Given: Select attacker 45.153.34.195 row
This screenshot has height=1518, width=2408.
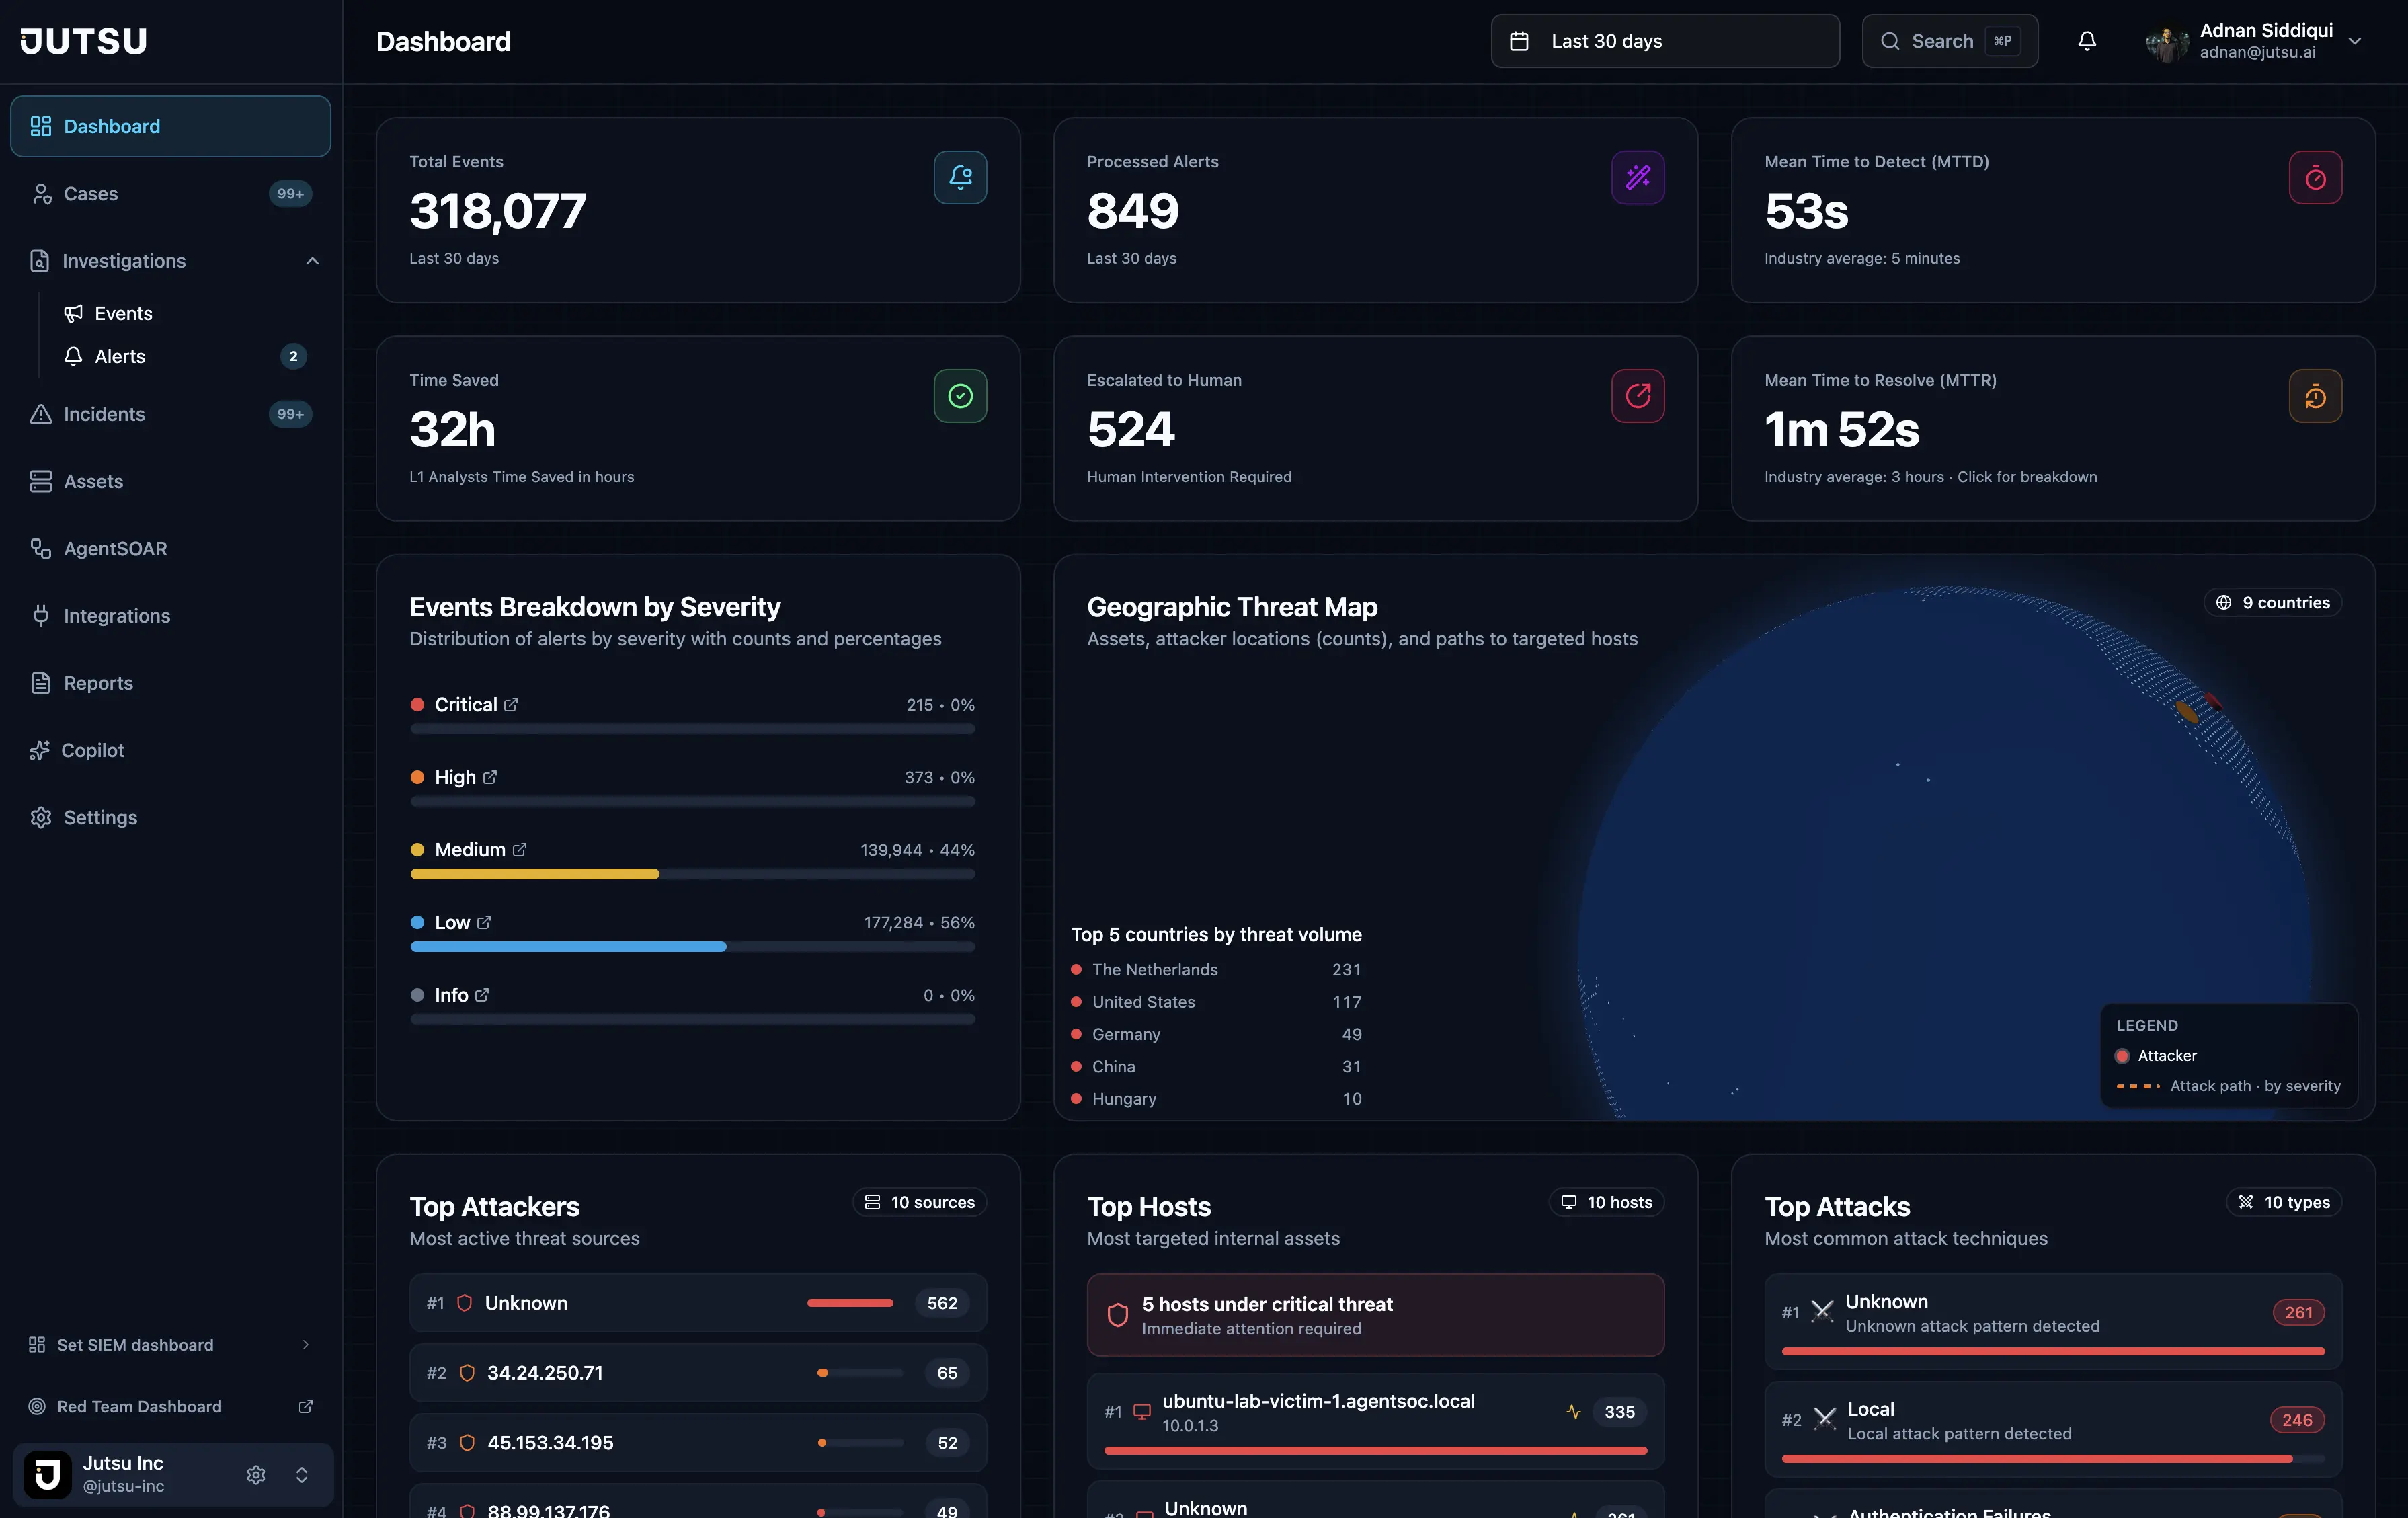Looking at the screenshot, I should click(698, 1443).
